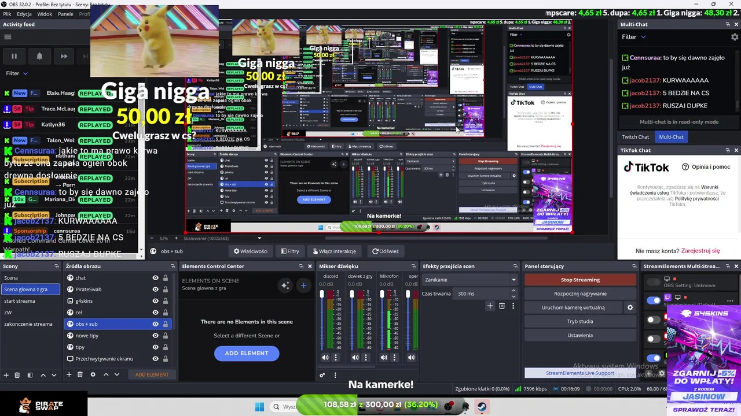Open the Activity feed hamburger menu

[8, 37]
